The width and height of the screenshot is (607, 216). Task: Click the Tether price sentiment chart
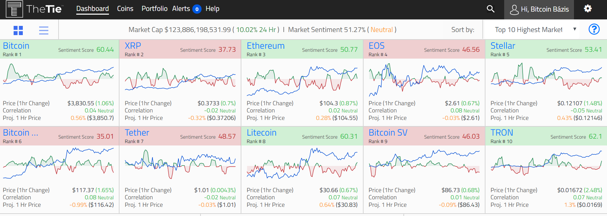[x=180, y=164]
